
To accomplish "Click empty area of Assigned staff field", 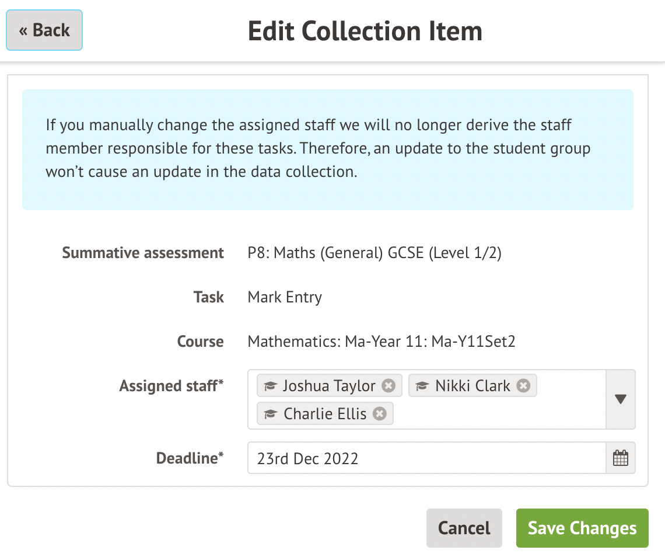I will pos(496,415).
